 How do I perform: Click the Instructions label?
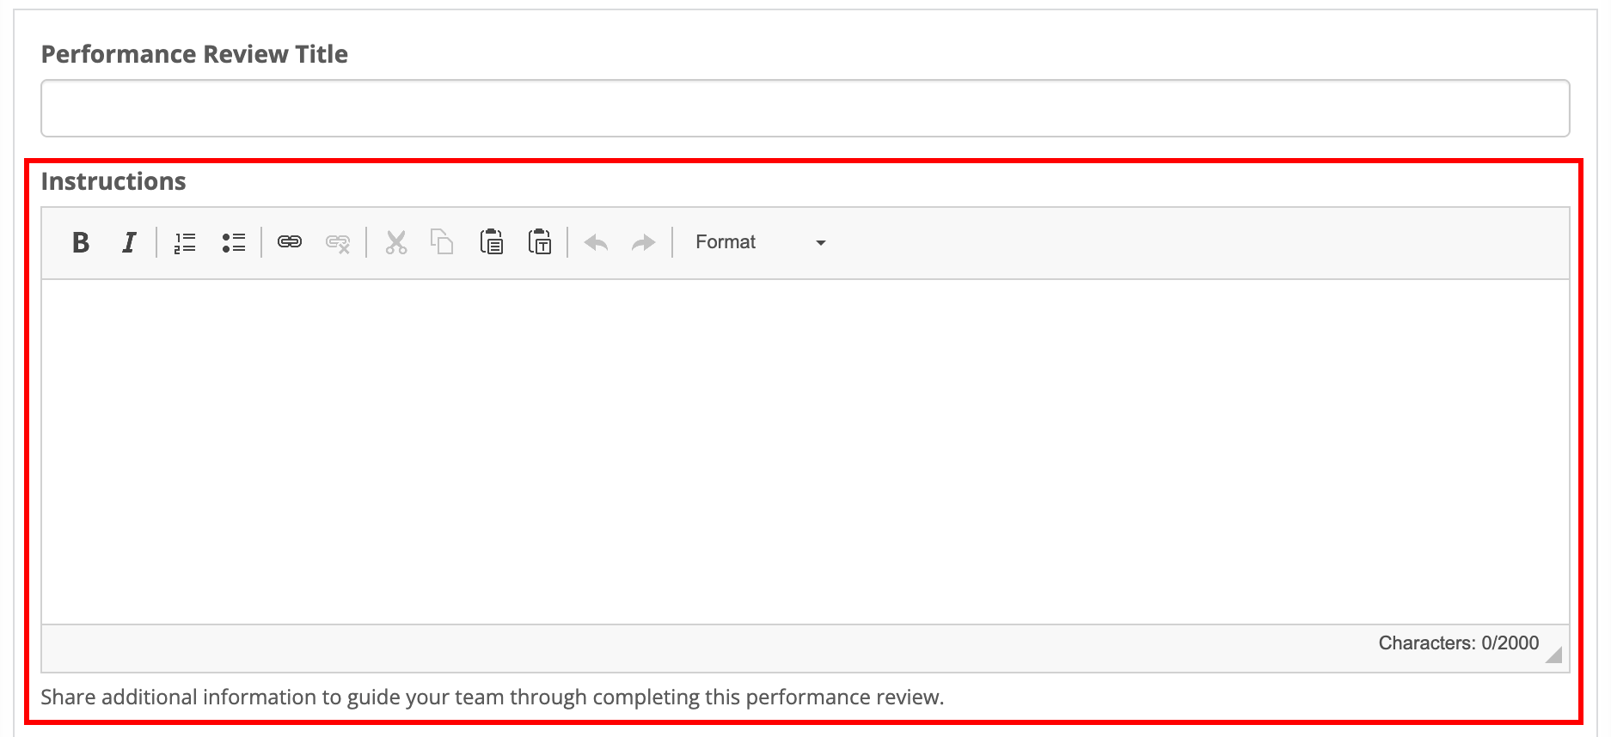pos(113,181)
